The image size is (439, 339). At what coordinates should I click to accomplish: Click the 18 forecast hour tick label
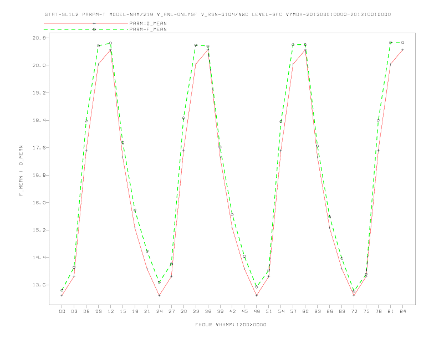point(135,311)
